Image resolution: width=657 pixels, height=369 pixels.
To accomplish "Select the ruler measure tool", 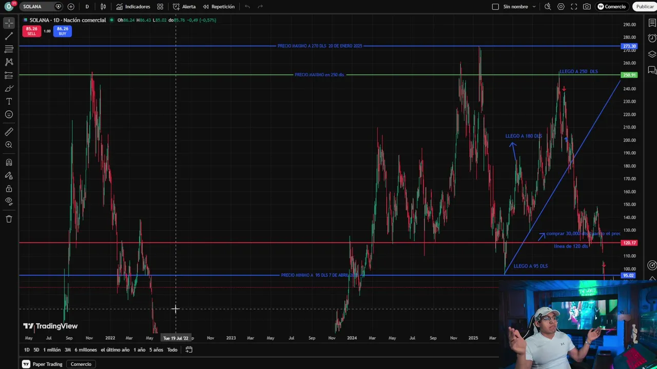I will point(9,132).
